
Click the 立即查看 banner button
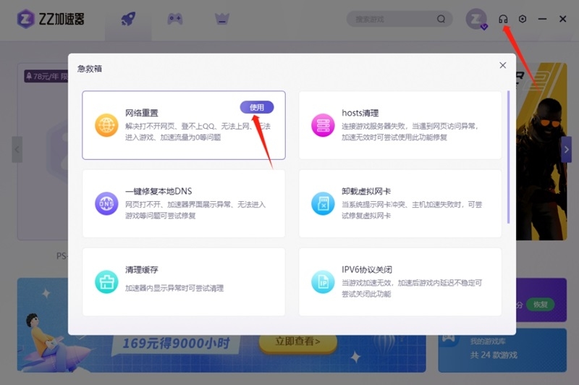click(297, 342)
